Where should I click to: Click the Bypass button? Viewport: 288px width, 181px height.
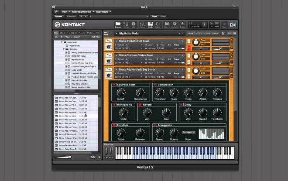pos(58,16)
